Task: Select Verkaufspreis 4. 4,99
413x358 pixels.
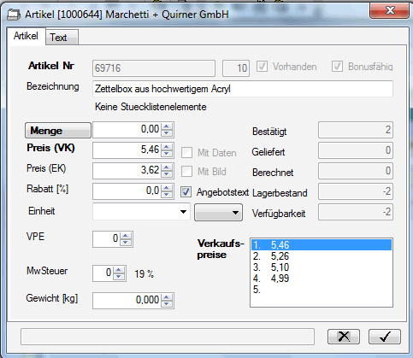Action: 322,279
